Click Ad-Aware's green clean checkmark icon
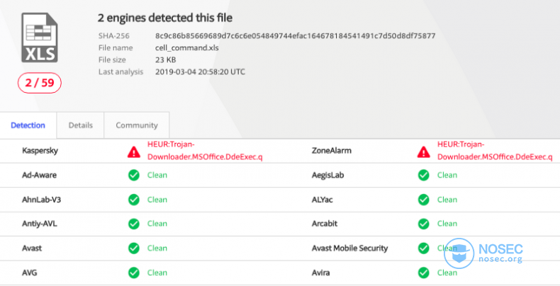Viewport: 560px width, 286px height. [134, 175]
